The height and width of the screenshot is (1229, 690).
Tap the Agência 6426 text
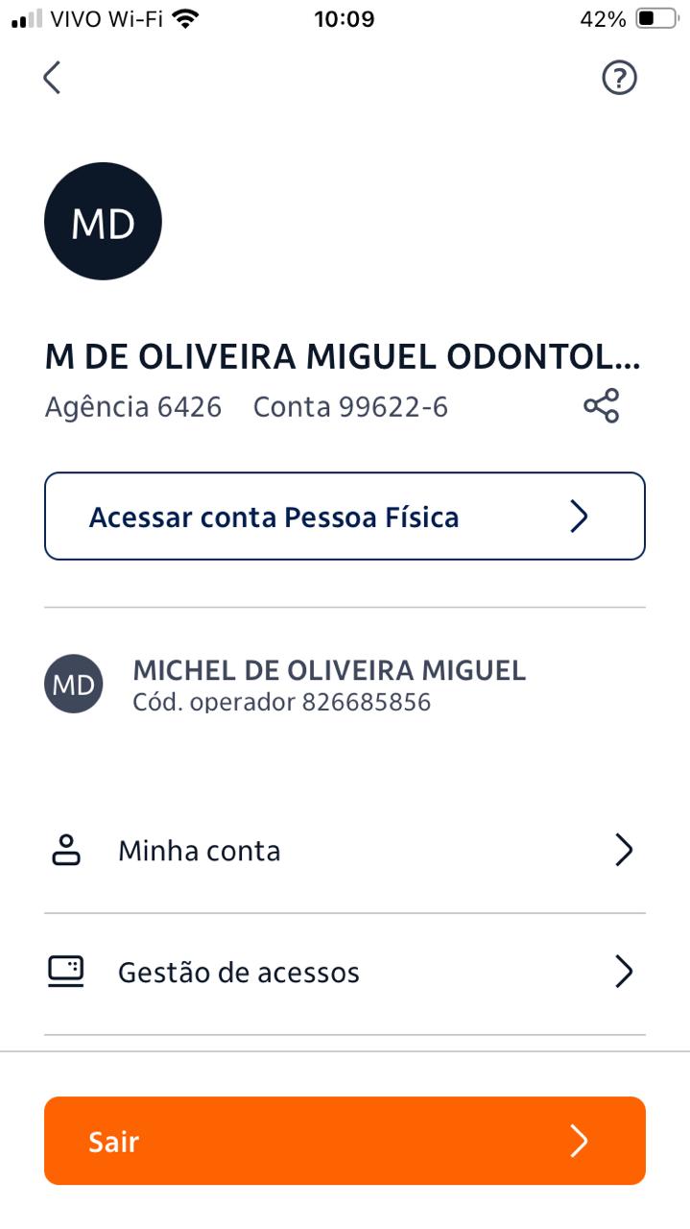point(133,407)
